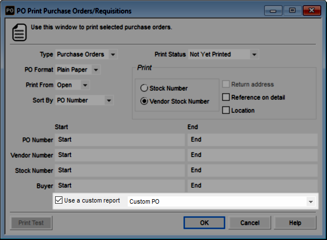The image size is (327, 240).
Task: Click the greyed-out Return address checkbox
Action: [x=226, y=84]
